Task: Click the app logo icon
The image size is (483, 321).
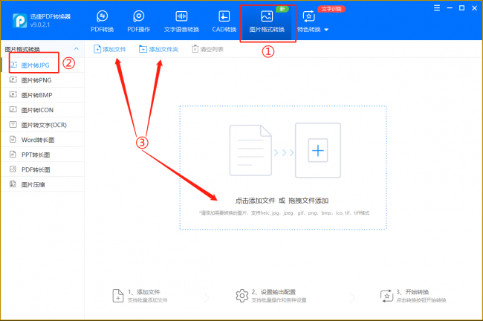Action: (20, 21)
